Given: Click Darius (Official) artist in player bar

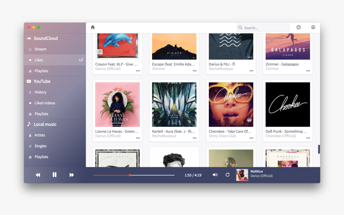Looking at the screenshot, I should 262,176.
